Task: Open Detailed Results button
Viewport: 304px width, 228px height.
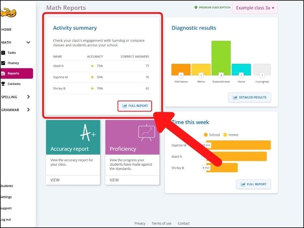Action: (x=249, y=97)
